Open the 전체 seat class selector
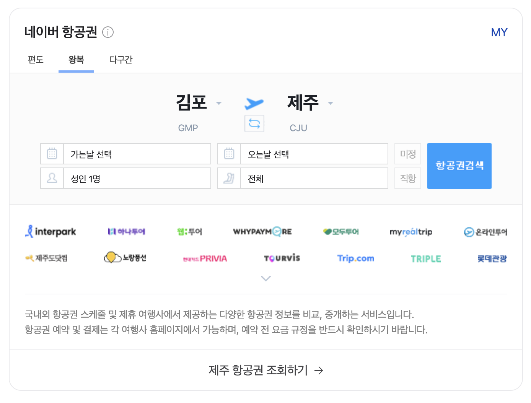Image resolution: width=531 pixels, height=403 pixels. (x=303, y=178)
